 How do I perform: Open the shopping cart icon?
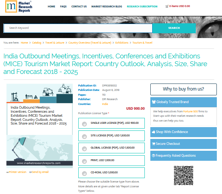click(x=167, y=6)
